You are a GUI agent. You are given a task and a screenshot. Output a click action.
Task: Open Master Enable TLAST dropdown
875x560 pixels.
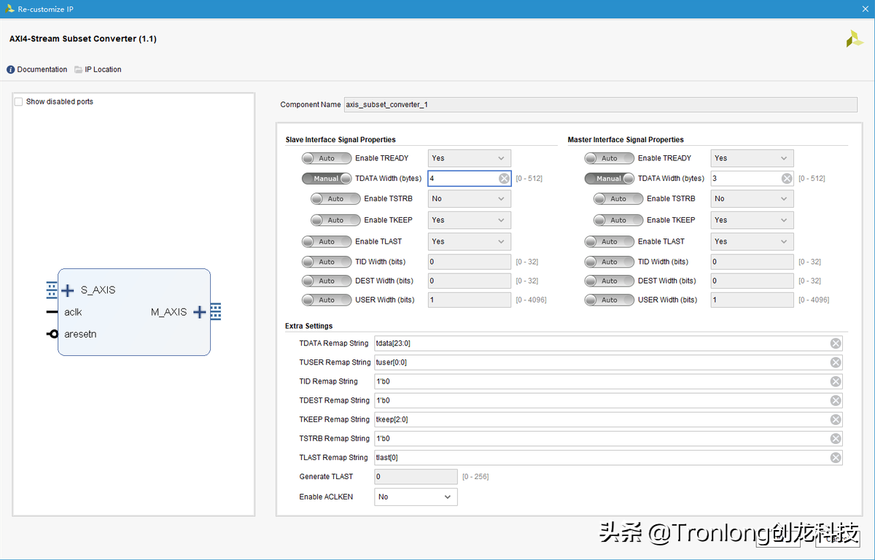coord(752,241)
